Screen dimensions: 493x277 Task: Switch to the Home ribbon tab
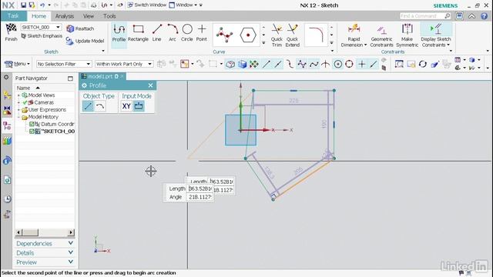pos(39,16)
